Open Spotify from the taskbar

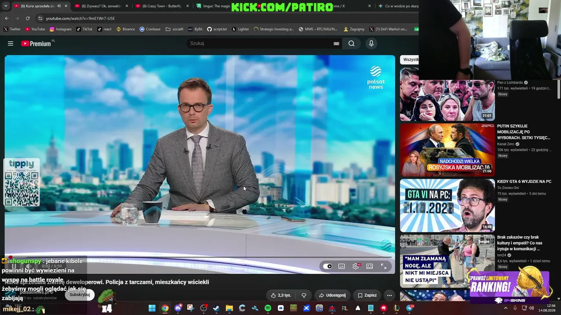coord(268,308)
